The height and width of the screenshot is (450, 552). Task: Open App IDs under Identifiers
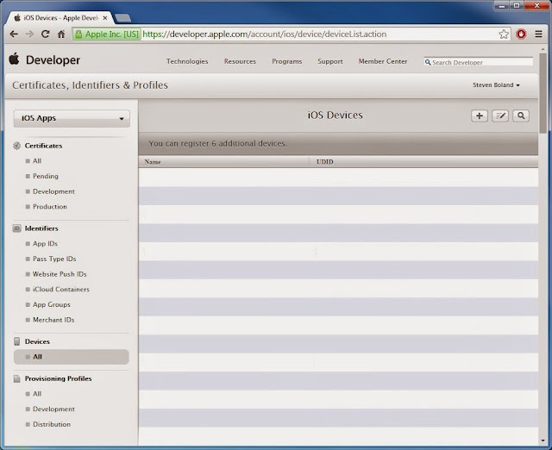point(45,243)
